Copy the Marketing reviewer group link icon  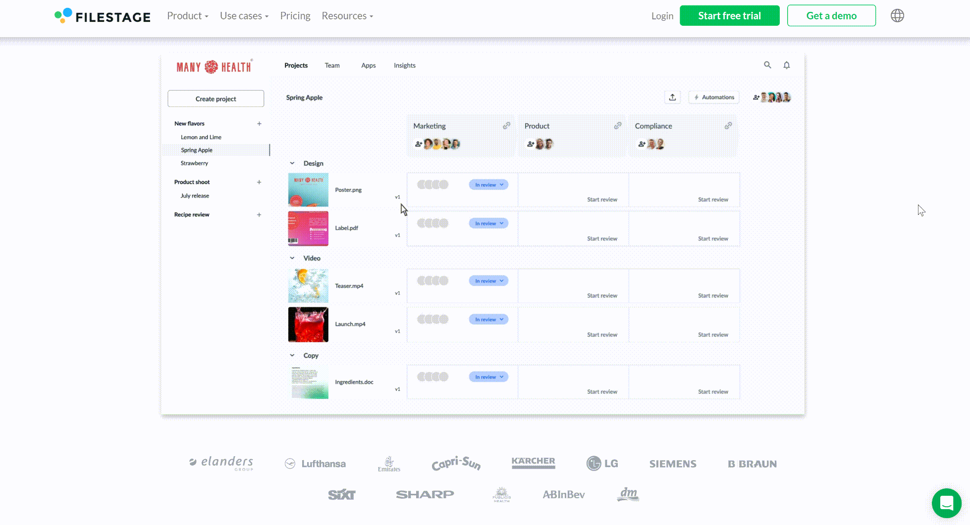[506, 126]
